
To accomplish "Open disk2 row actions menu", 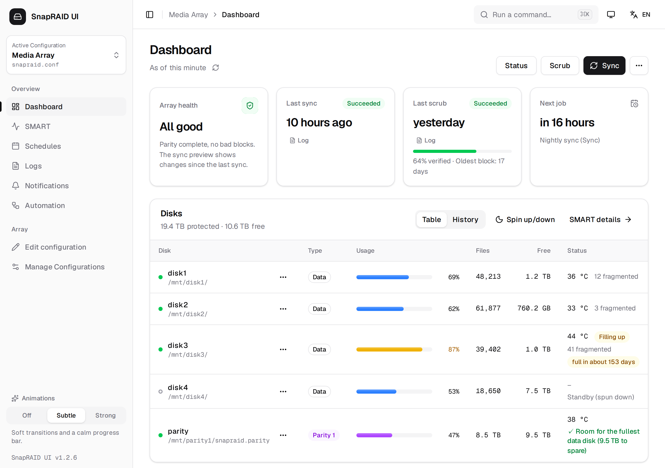I will 283,309.
